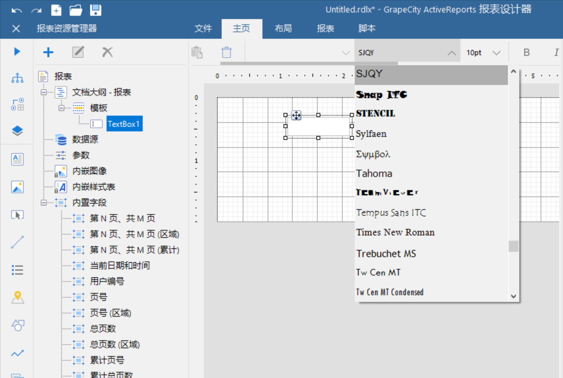
Task: Add a new item with the plus button
Action: pos(48,52)
